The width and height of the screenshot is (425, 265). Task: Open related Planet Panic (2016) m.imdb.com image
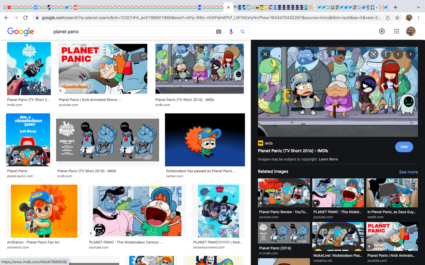[284, 233]
